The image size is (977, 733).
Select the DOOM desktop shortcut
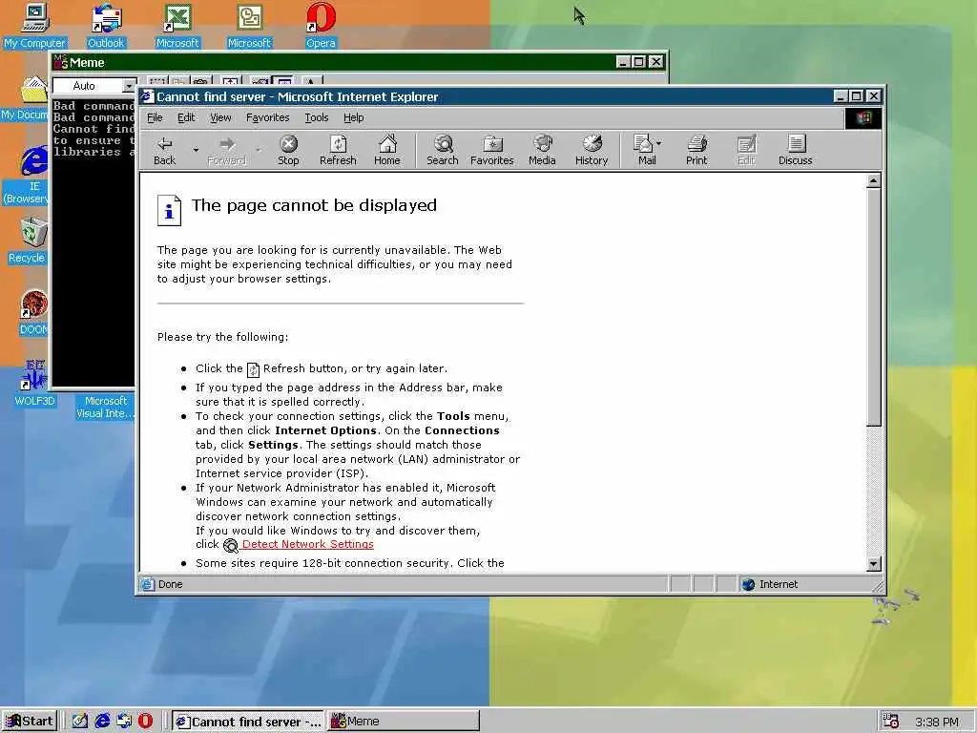tap(33, 312)
